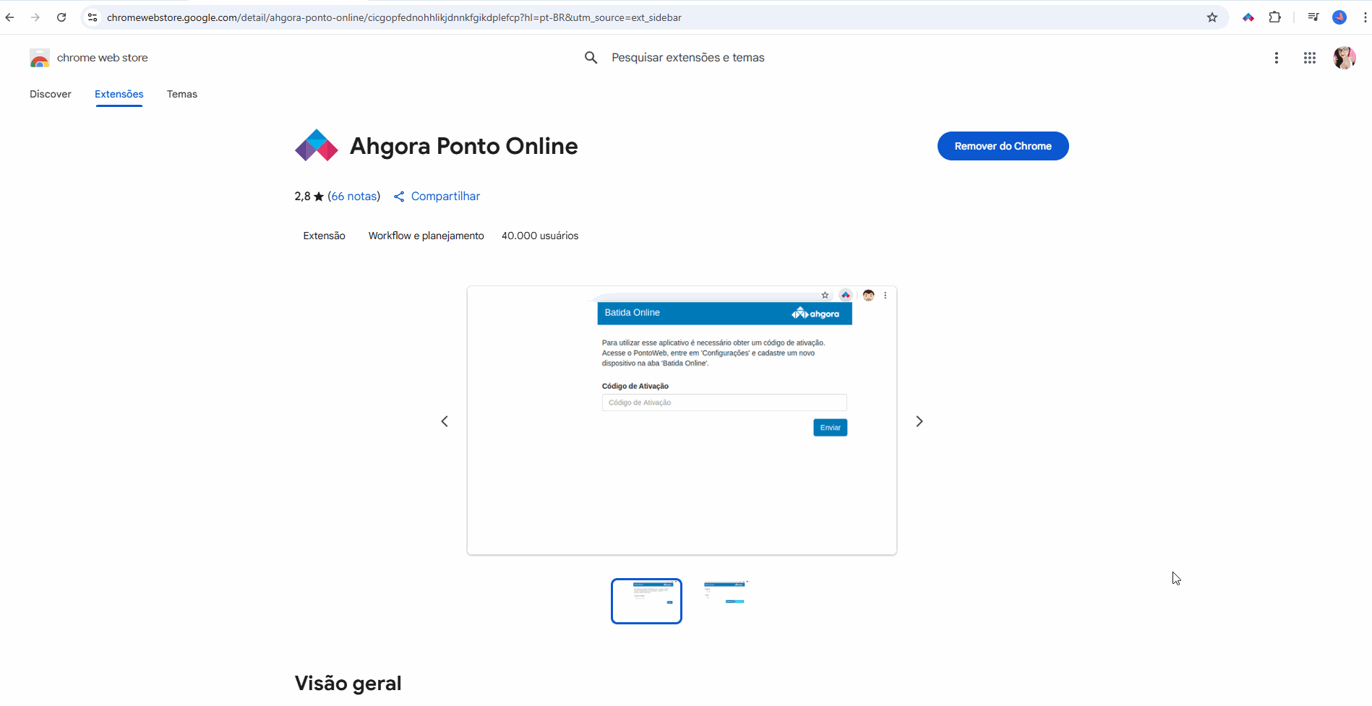Click the 40.000 usuários text
This screenshot has width=1372, height=706.
point(540,236)
